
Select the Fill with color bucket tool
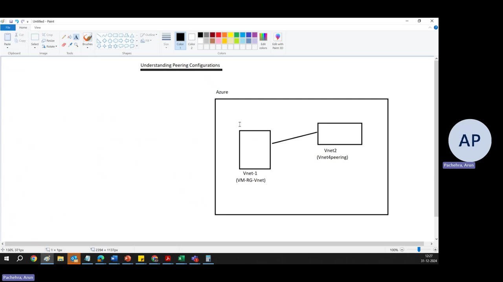(x=70, y=37)
